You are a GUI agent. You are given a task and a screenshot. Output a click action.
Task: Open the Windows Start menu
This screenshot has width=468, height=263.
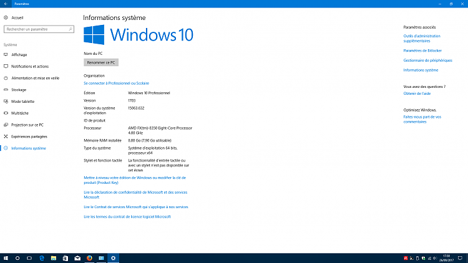coord(6,258)
